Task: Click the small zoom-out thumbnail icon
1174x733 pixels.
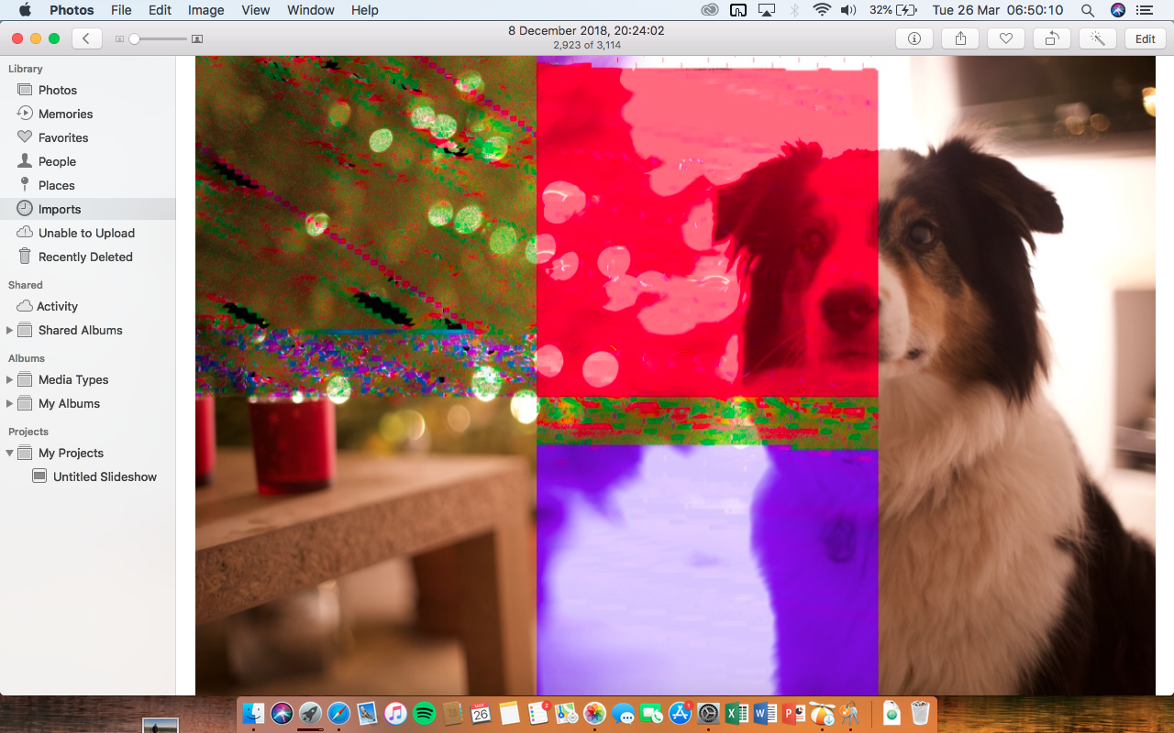Action: pos(118,39)
